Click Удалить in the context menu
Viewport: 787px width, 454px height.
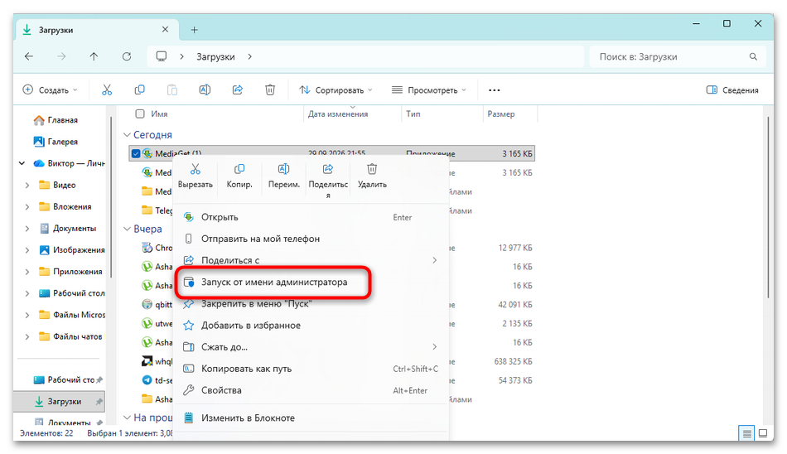[x=372, y=176]
